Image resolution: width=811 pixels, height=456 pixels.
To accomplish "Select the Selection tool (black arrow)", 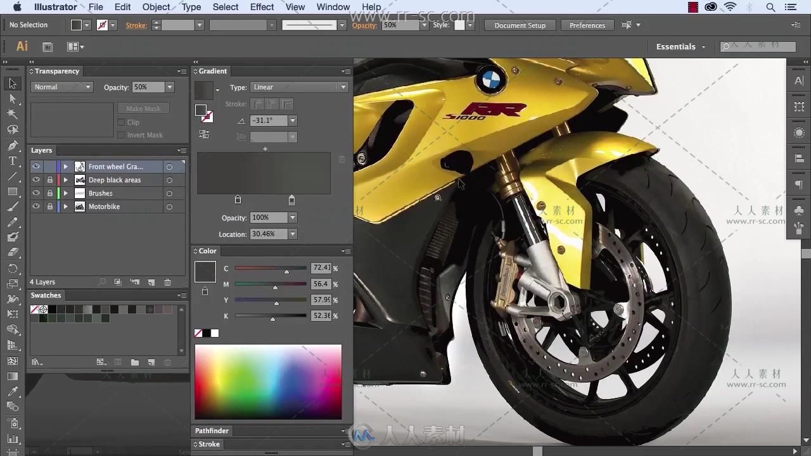I will 12,84.
